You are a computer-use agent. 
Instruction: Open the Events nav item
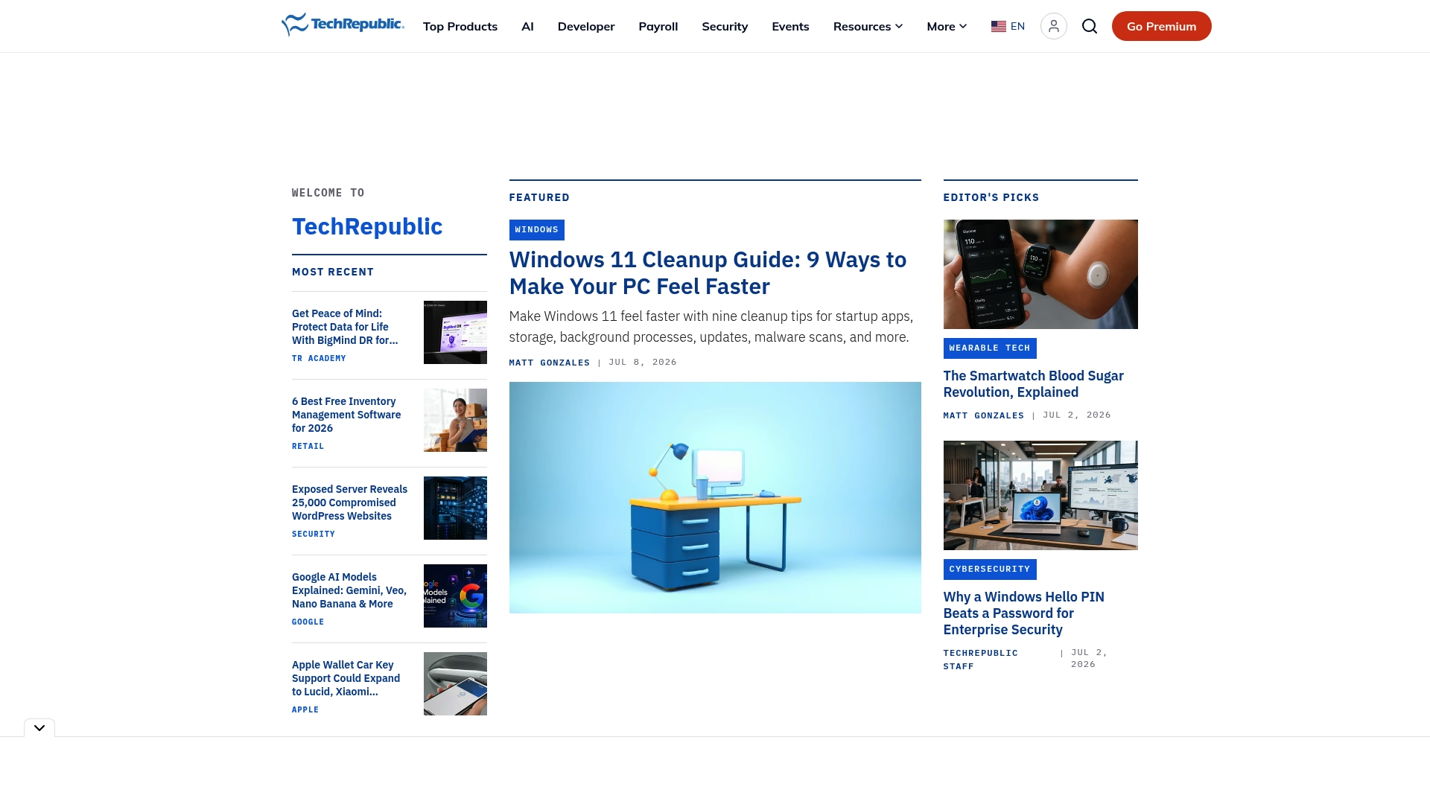[790, 26]
